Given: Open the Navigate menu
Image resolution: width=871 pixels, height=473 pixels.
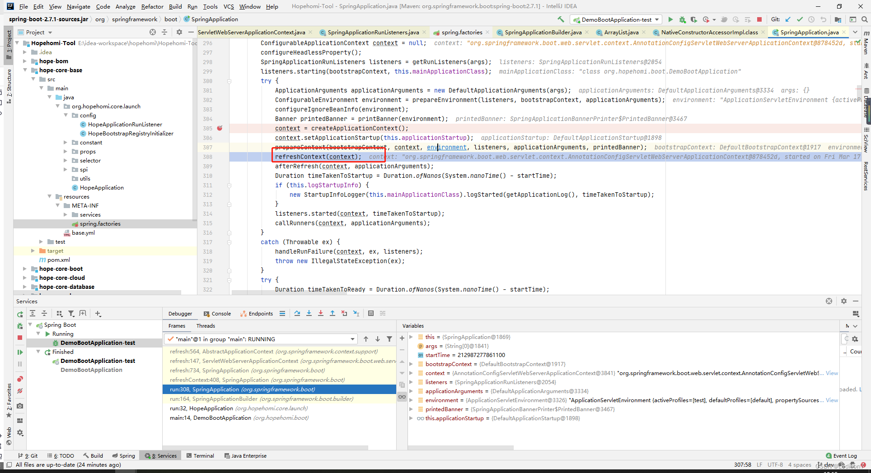Looking at the screenshot, I should pyautogui.click(x=79, y=6).
